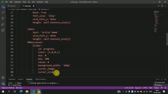168x94 pixels.
Task: Click the 'MDBoxLayout:' code text
Action: coord(35,42)
